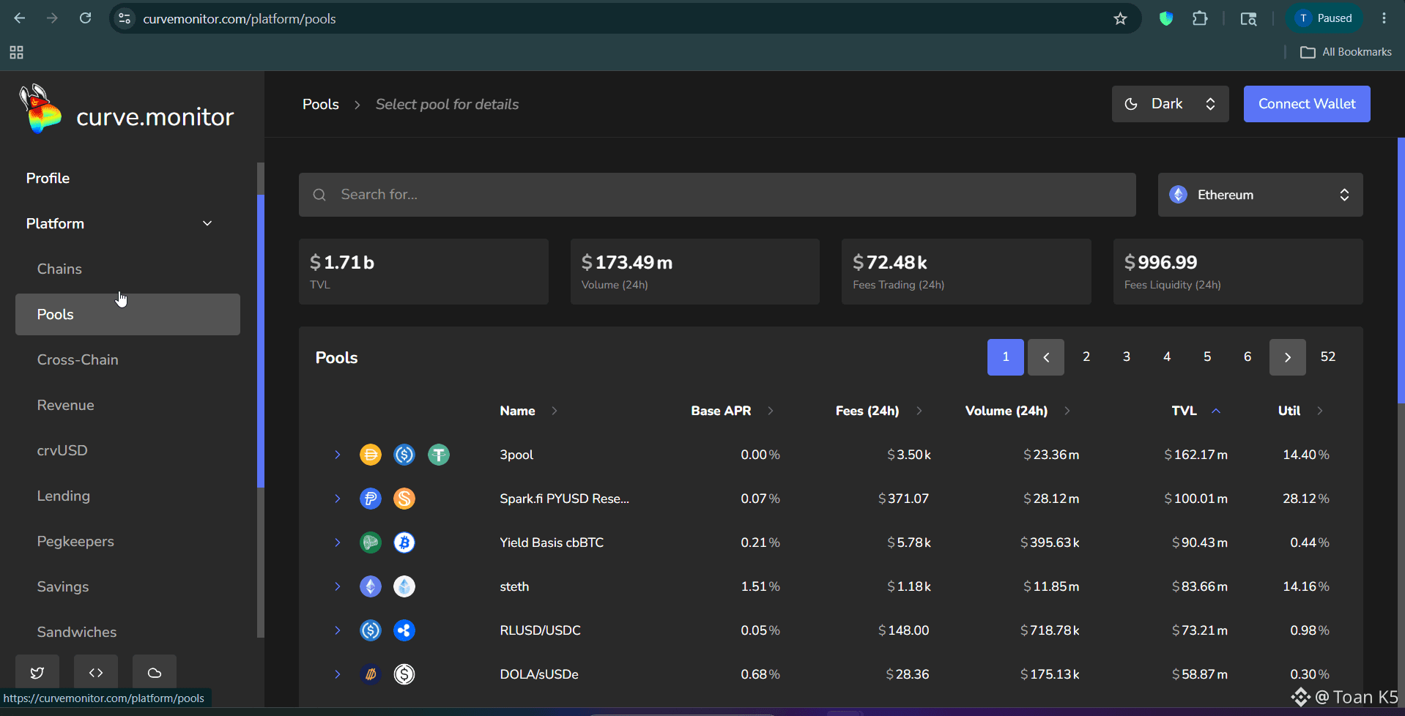
Task: View site information icon in address bar
Action: point(125,18)
